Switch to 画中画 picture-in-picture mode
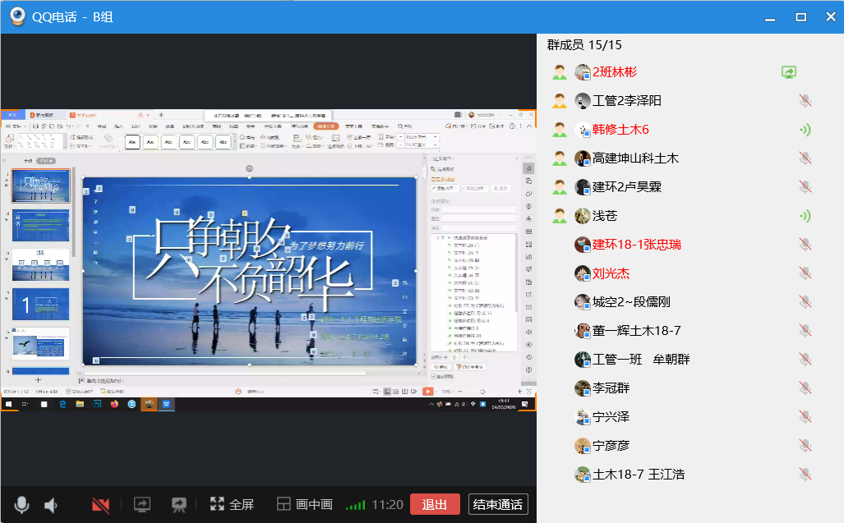844x523 pixels. point(304,504)
